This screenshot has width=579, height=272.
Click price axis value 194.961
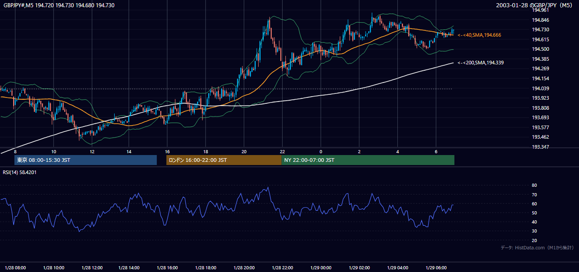coord(540,10)
